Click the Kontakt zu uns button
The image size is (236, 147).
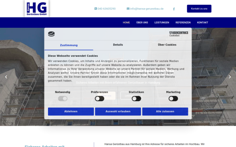(199, 9)
